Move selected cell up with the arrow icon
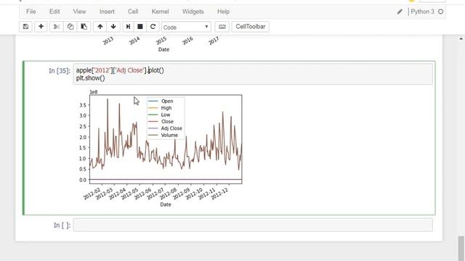 pos(100,27)
